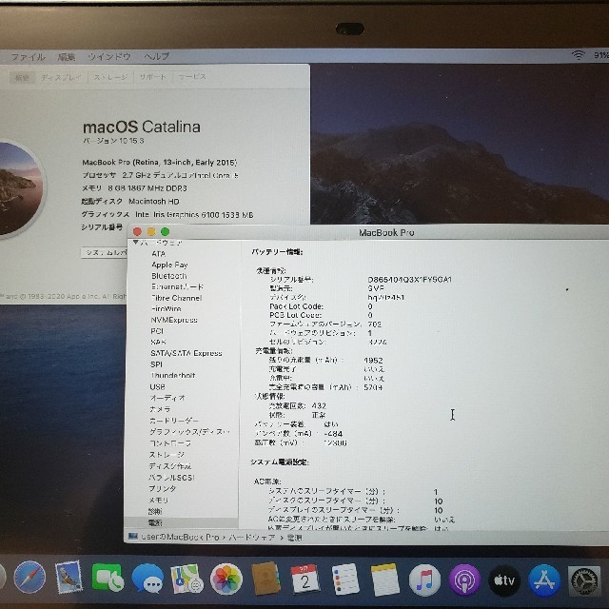Open Reminders app in the Dock

point(345,580)
